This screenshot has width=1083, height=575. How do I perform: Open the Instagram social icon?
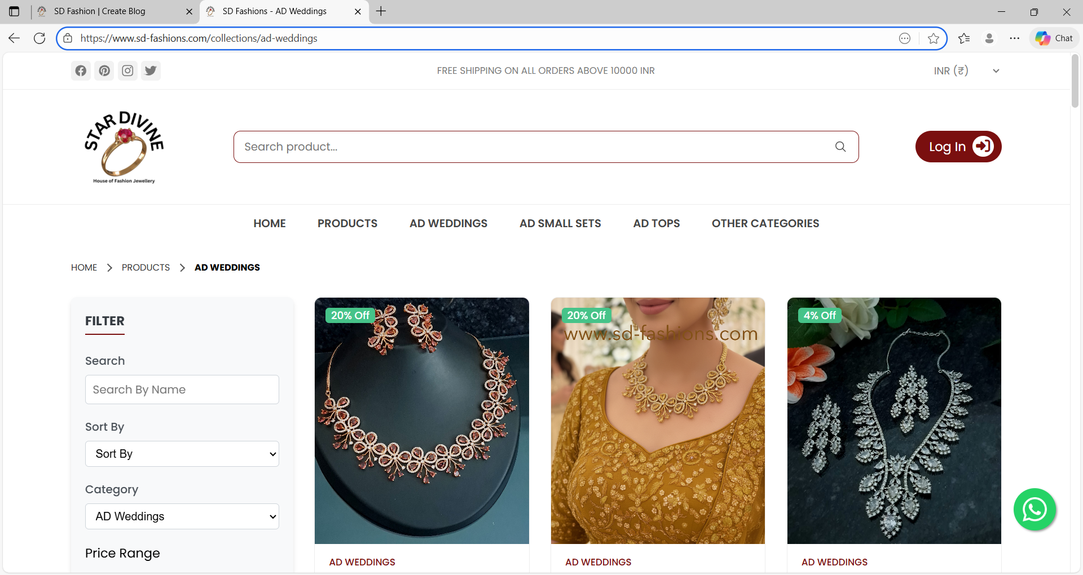point(127,70)
